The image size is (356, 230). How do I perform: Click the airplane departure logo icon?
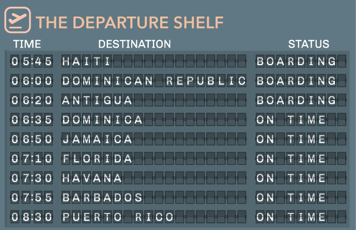[x=18, y=20]
